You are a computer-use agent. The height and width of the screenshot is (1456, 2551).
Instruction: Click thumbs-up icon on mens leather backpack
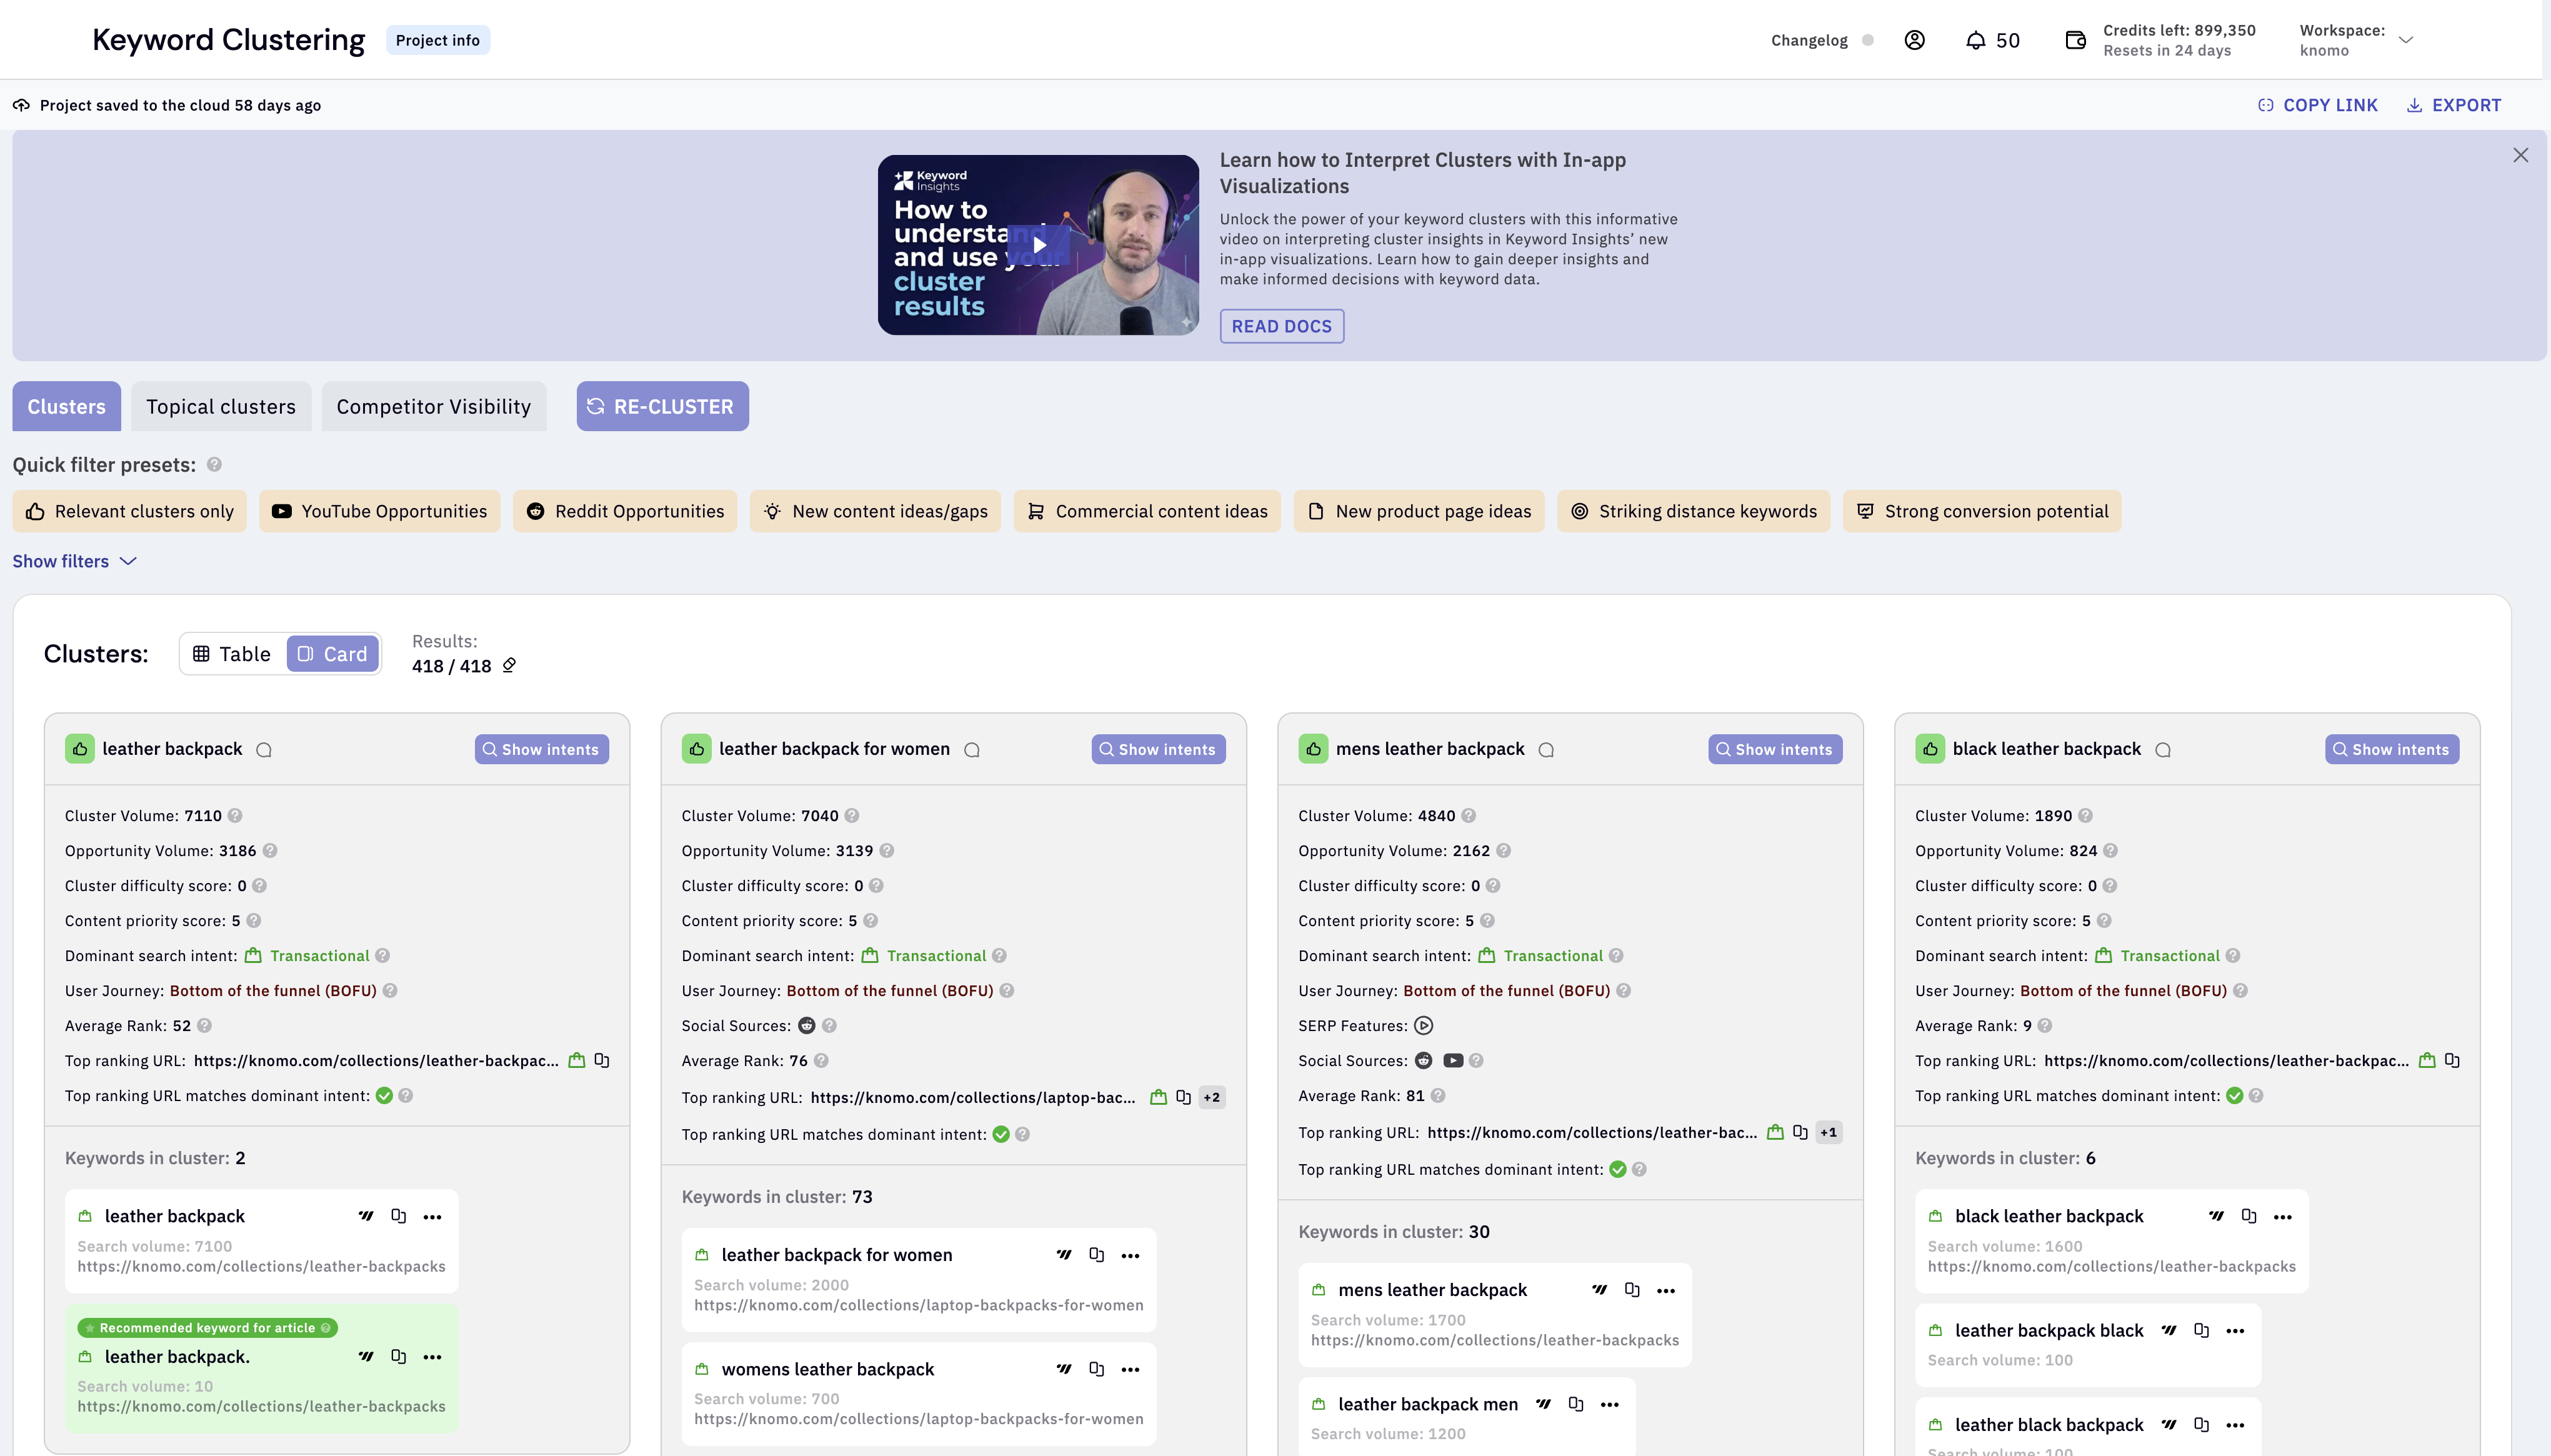click(x=1313, y=749)
